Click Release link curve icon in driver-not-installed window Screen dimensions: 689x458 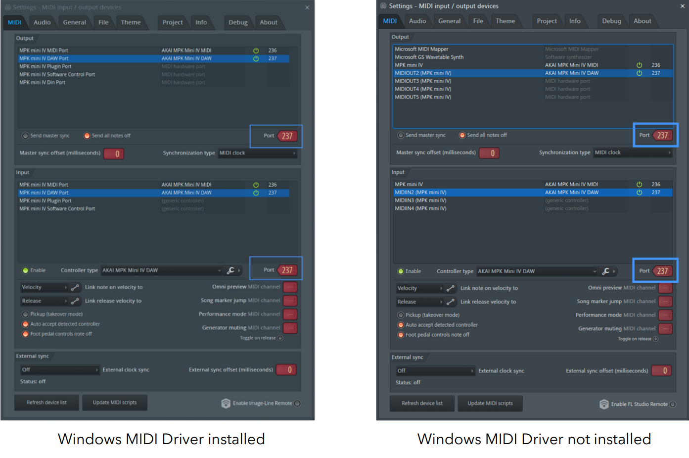(x=451, y=302)
